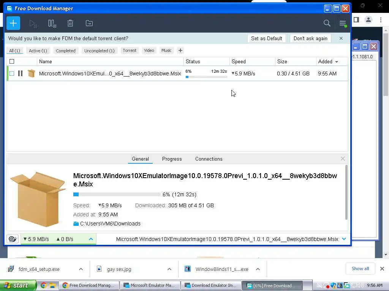Switch to Download Emulator Im... taskbar item
The height and width of the screenshot is (291, 389).
tap(211, 285)
